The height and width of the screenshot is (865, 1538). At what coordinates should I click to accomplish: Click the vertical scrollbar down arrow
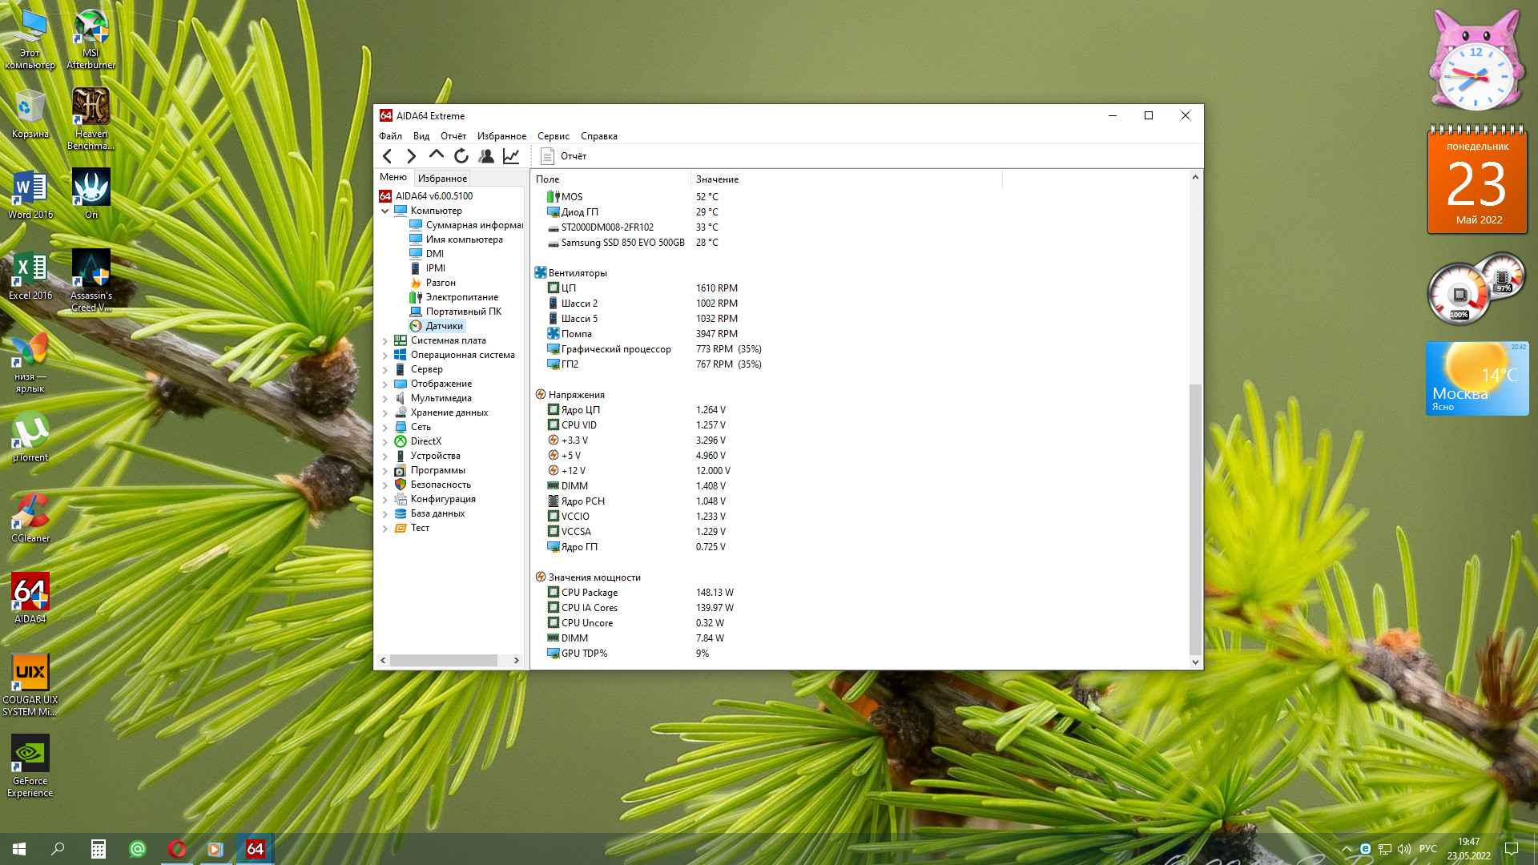tap(1195, 662)
